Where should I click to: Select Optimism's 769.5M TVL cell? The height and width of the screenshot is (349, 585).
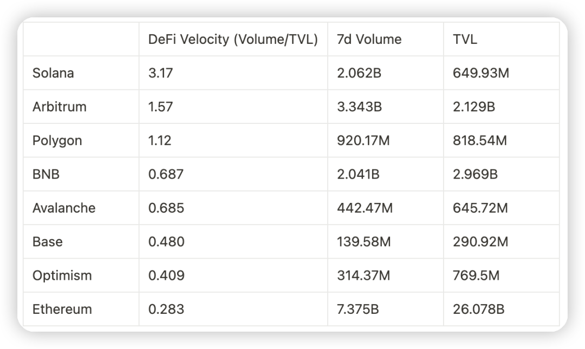476,275
